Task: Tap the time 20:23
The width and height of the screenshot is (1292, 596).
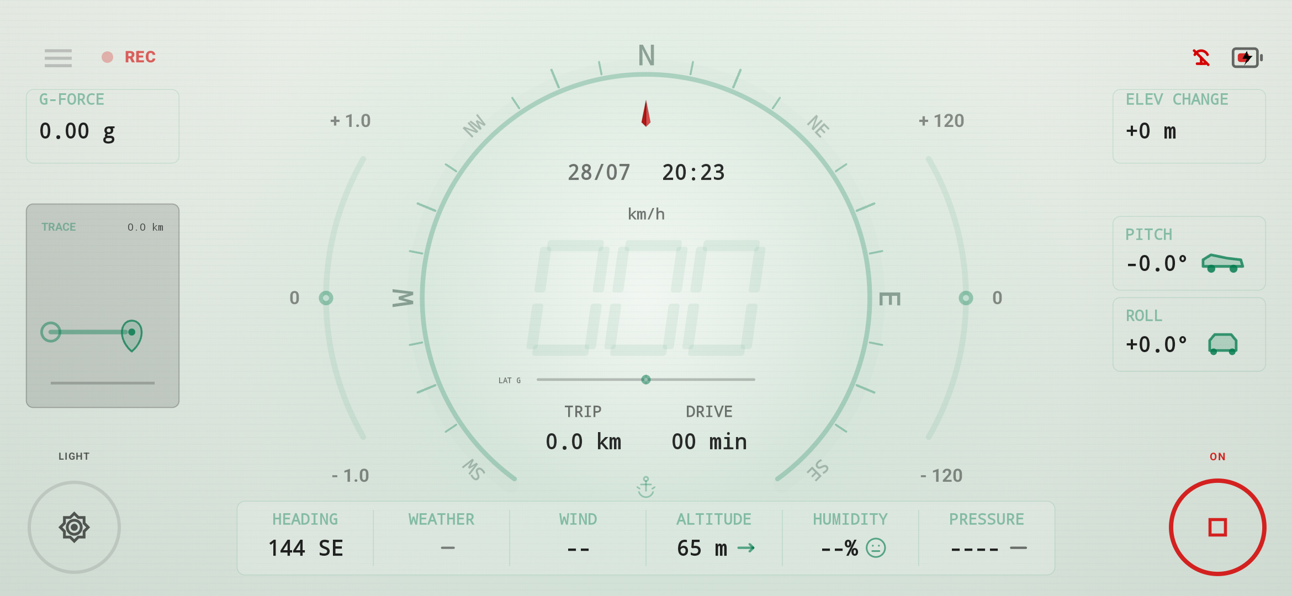Action: 693,173
